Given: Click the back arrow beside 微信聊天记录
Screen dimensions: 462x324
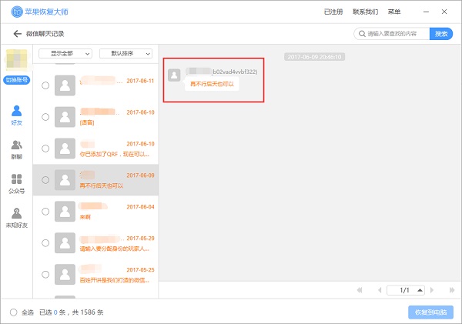Looking at the screenshot, I should (x=18, y=34).
